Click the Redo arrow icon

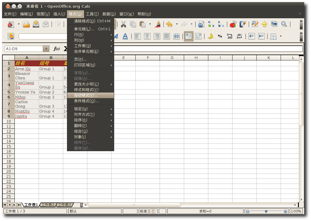(x=184, y=24)
